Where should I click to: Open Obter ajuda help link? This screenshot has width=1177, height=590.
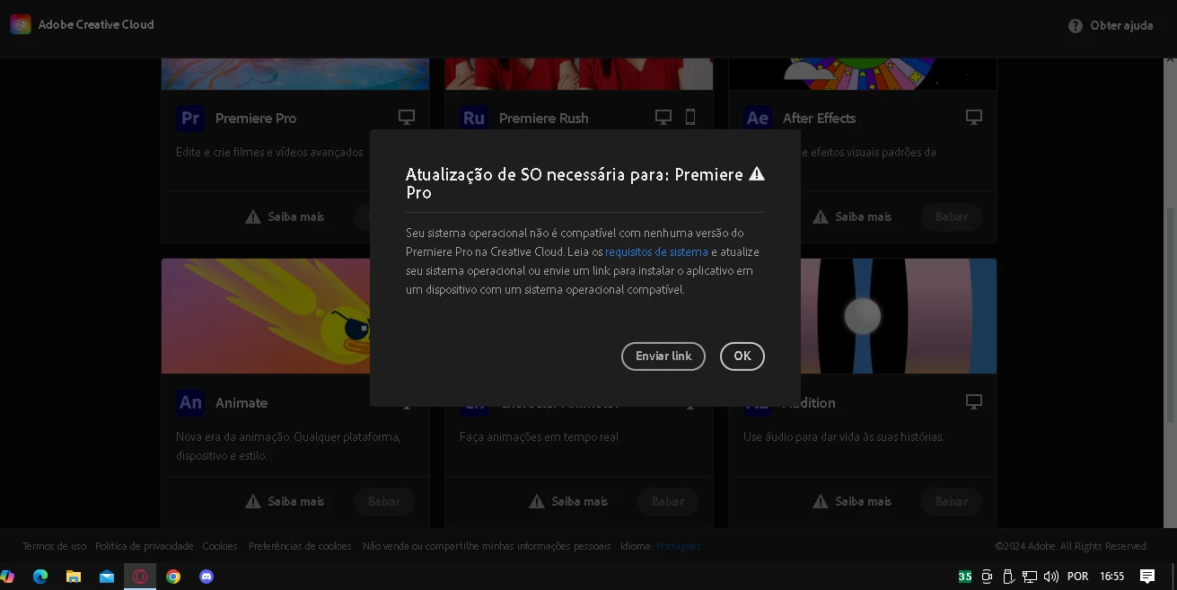(1111, 26)
